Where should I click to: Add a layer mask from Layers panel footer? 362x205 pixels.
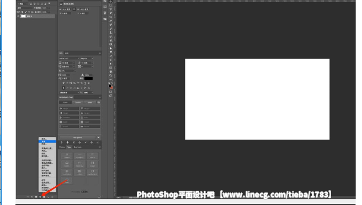coord(36,197)
